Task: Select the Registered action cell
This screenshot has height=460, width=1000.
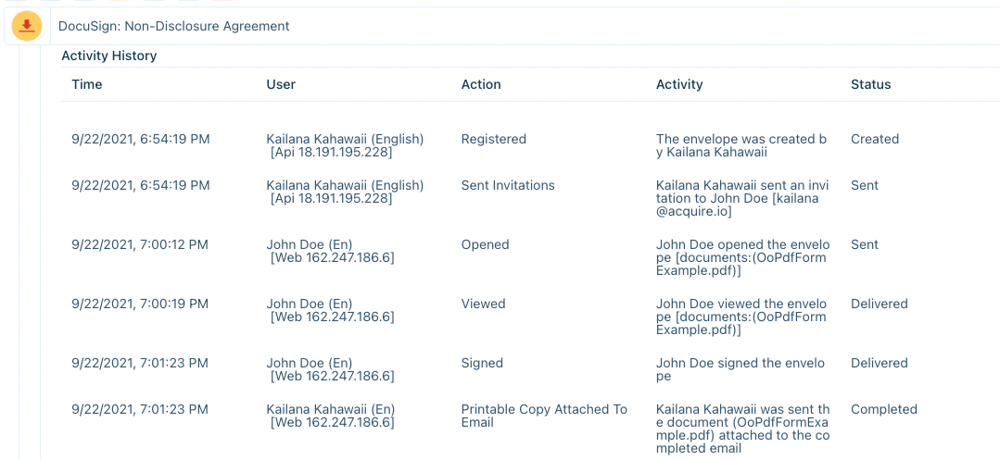Action: point(494,139)
